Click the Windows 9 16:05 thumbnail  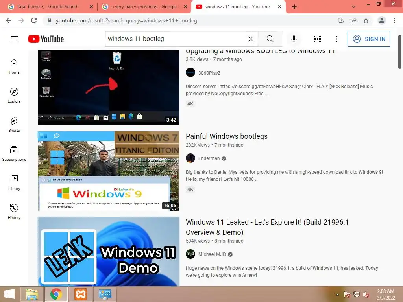click(109, 171)
